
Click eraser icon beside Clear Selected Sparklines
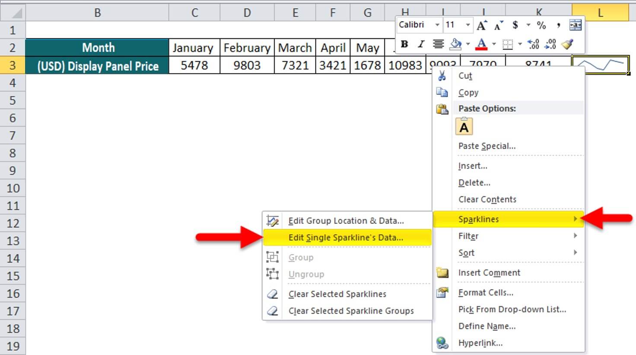pyautogui.click(x=272, y=294)
